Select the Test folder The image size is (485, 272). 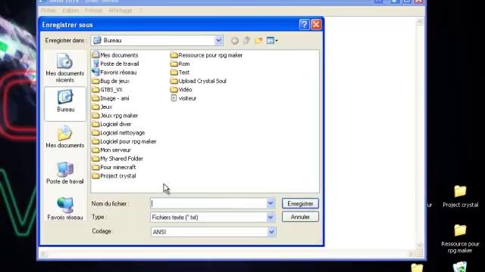(x=180, y=73)
